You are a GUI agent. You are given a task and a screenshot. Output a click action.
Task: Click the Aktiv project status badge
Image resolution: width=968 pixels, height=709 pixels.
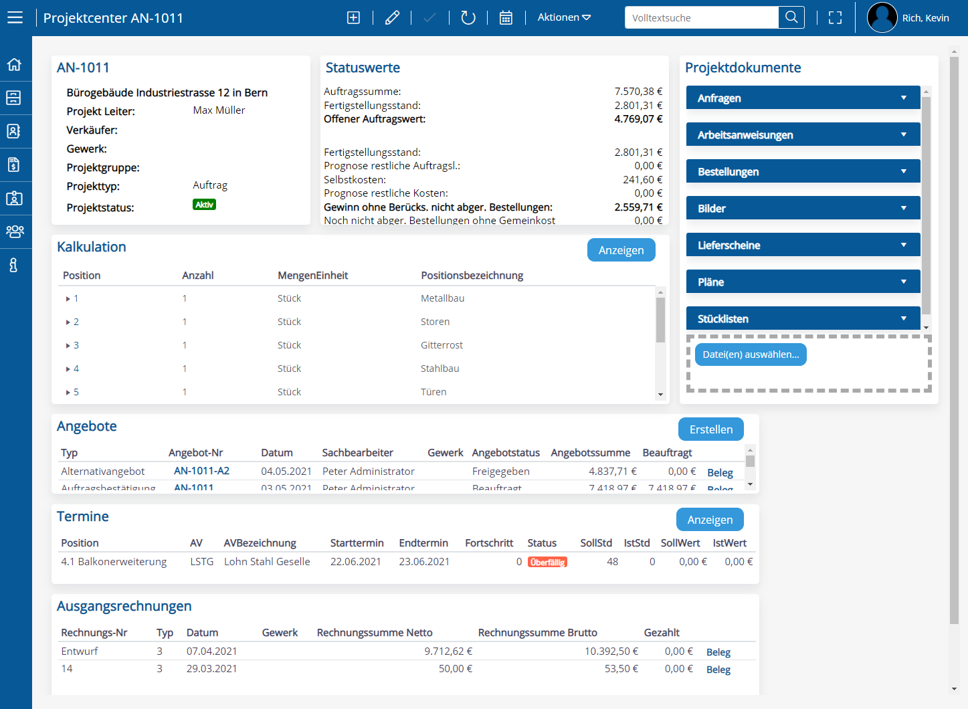click(204, 204)
